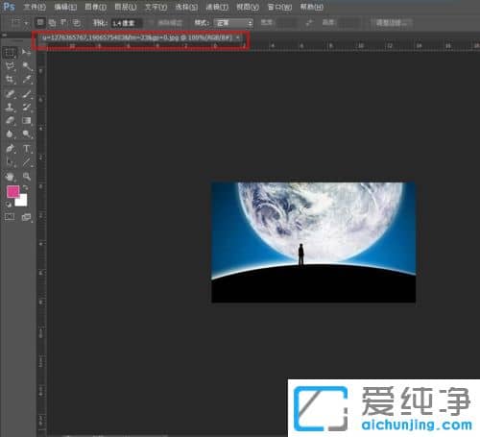The width and height of the screenshot is (480, 437).
Task: Open the 滤镜(T) menu
Action: pos(217,7)
